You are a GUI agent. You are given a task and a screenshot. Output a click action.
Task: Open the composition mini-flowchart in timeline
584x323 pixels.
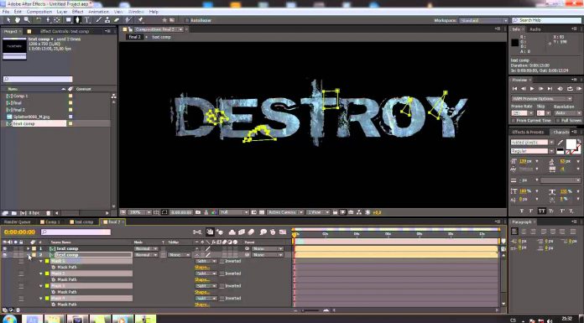pyautogui.click(x=197, y=232)
